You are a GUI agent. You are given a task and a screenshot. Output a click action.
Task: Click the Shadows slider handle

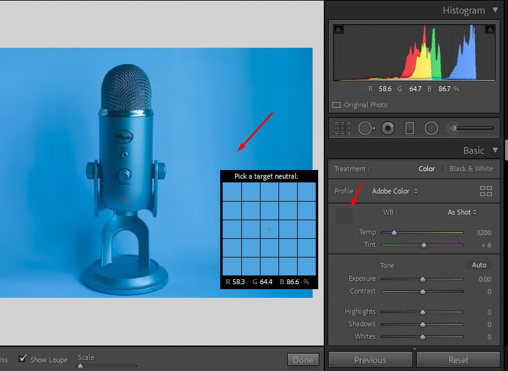422,324
